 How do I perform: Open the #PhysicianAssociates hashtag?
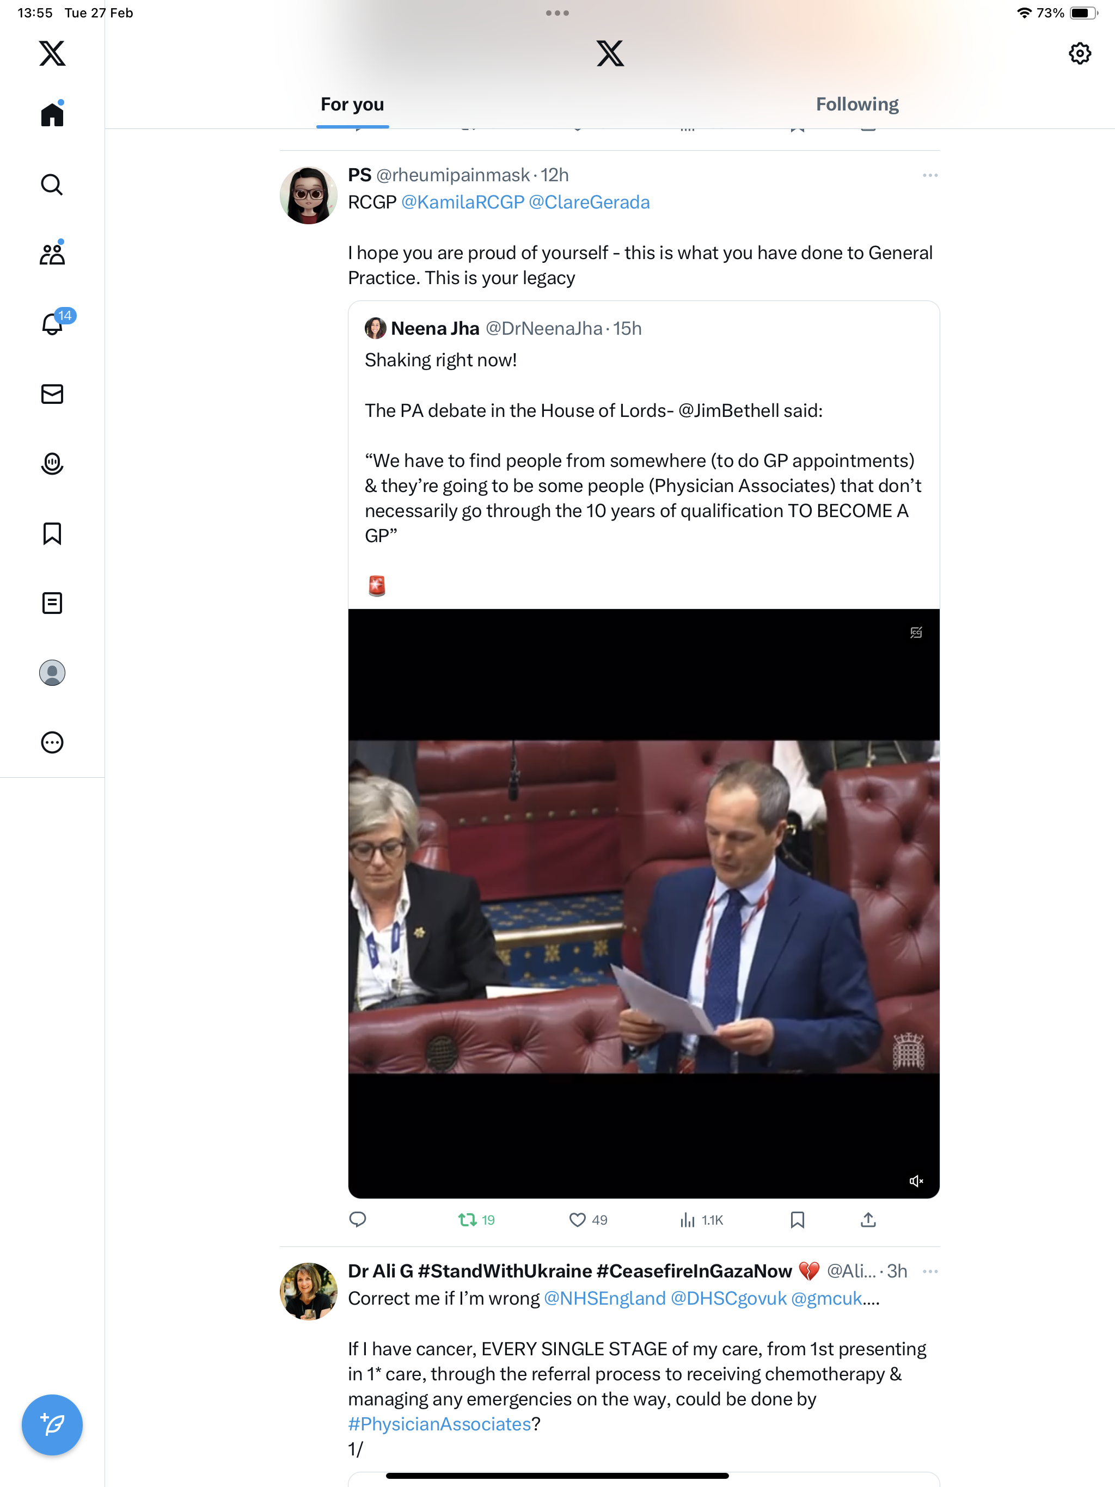tap(439, 1424)
